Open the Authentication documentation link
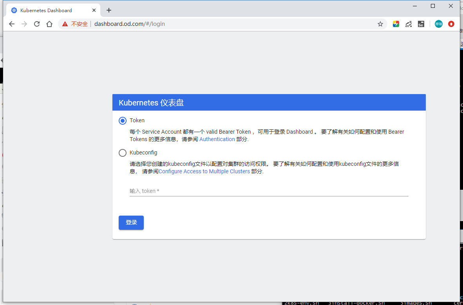Image resolution: width=463 pixels, height=305 pixels. [217, 139]
